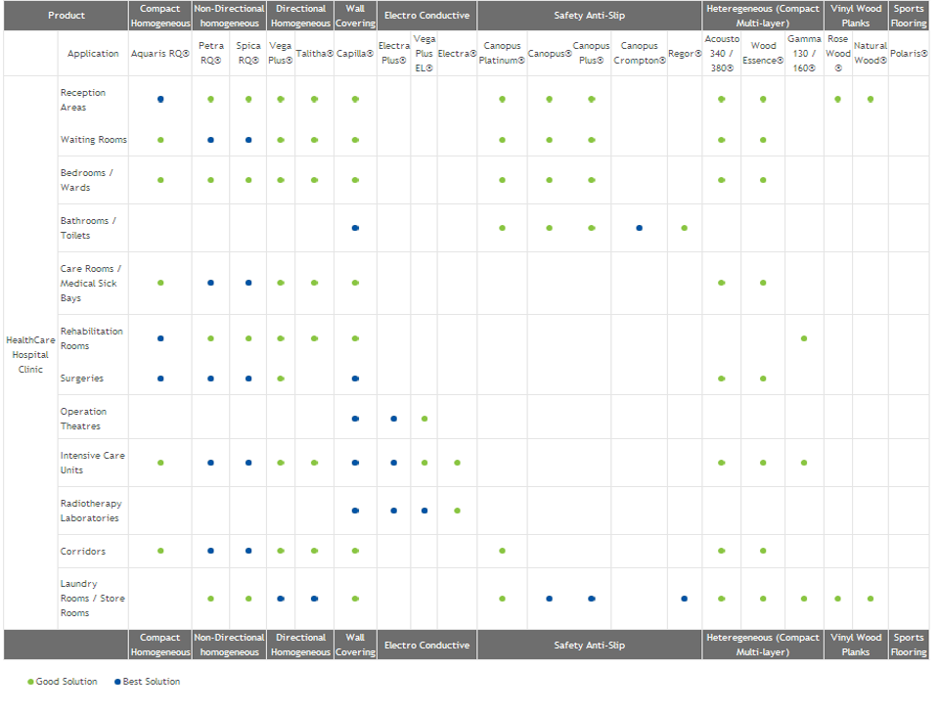This screenshot has width=939, height=714.
Task: Click the HealthCare Hospital Clinic category label
Action: [30, 355]
